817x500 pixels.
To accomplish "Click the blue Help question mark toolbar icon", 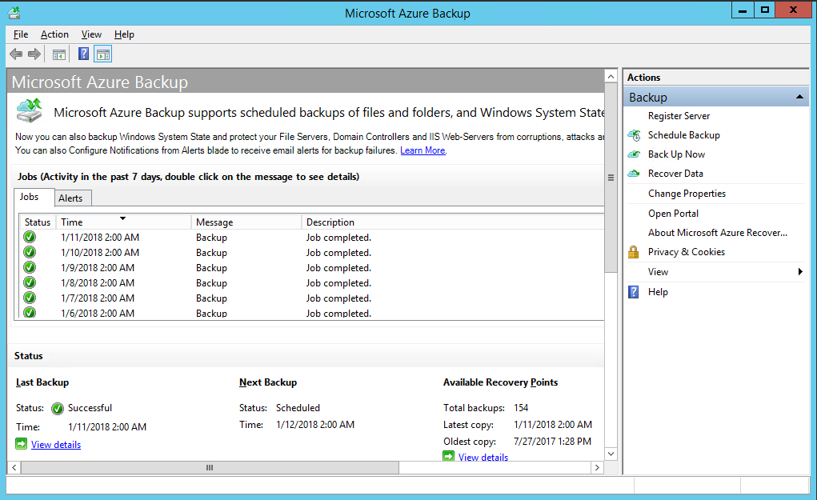I will [83, 54].
